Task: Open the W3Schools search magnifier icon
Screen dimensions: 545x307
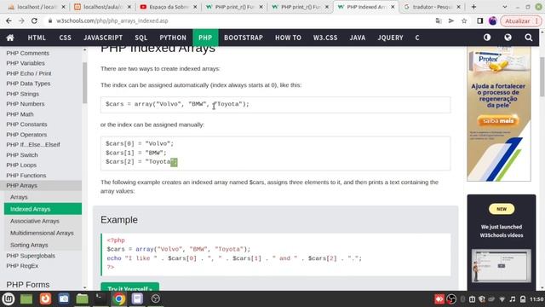Action: point(529,38)
